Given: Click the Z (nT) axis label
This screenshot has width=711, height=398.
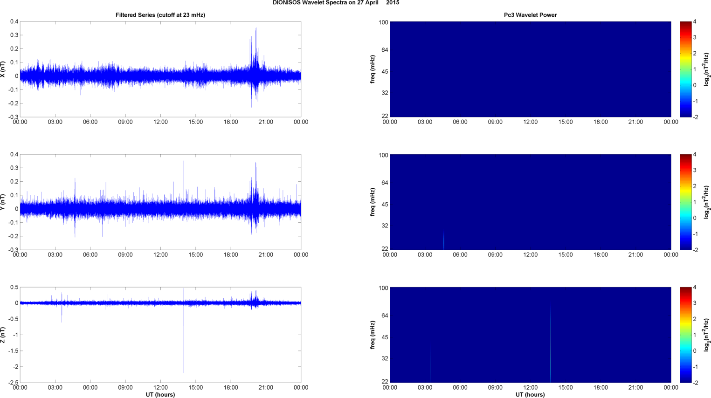Looking at the screenshot, I should tap(3, 335).
